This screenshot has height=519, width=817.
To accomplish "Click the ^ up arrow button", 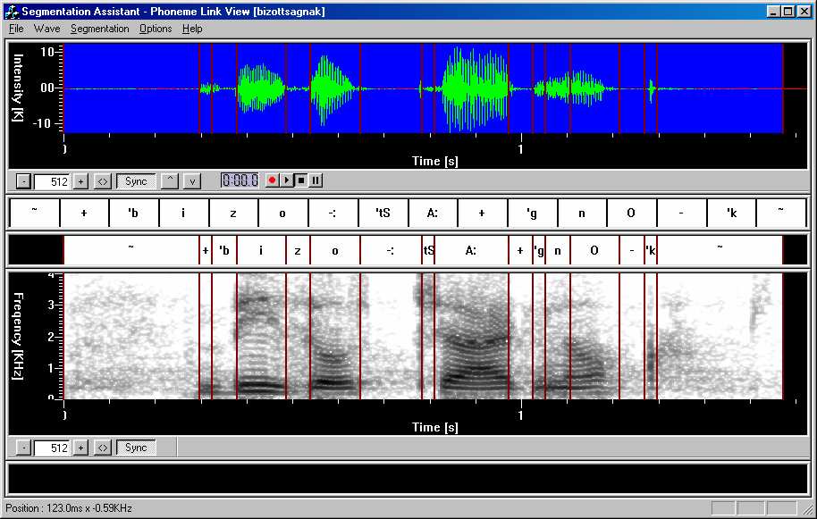I will click(x=169, y=181).
